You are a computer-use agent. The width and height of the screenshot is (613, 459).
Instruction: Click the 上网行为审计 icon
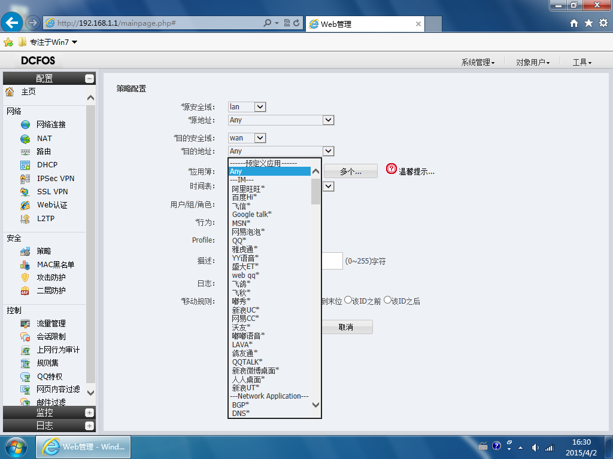(25, 350)
